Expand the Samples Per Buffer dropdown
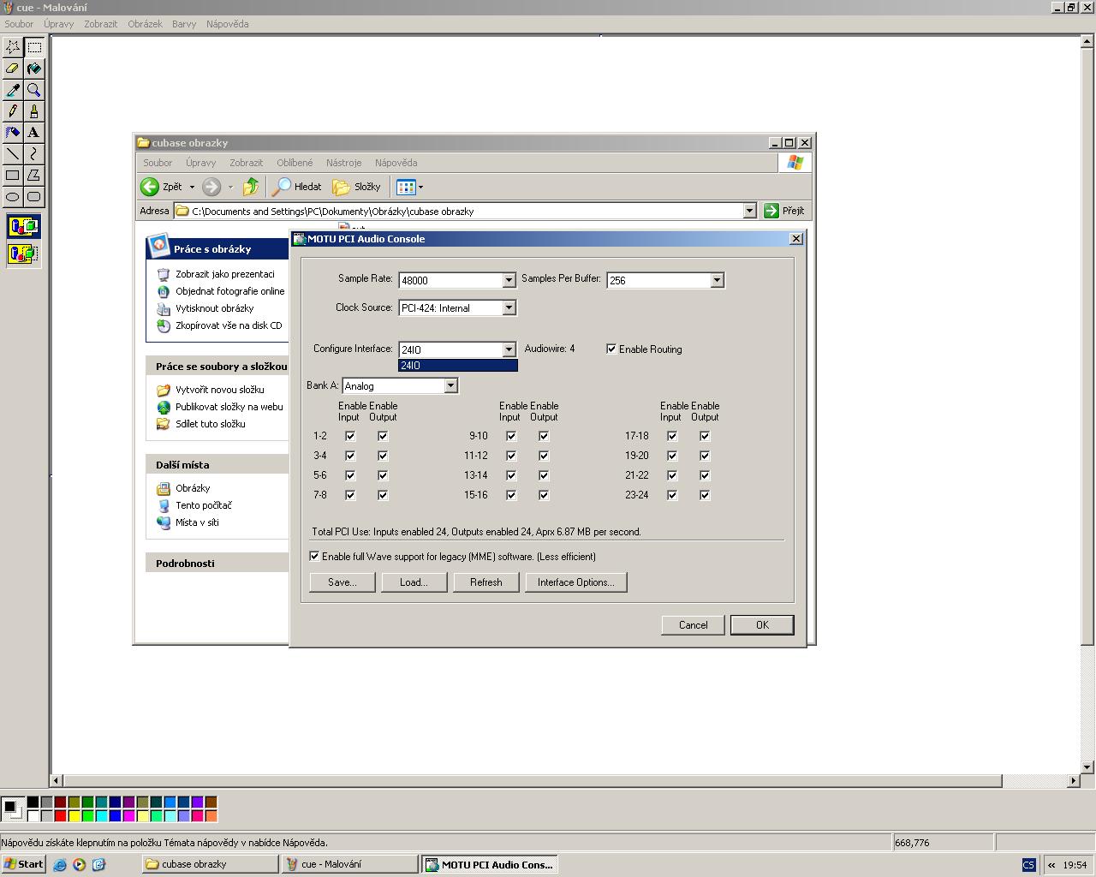 717,280
